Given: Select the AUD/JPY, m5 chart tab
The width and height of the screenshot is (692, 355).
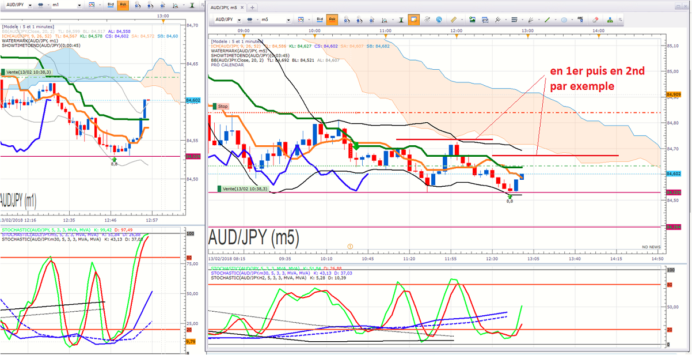Looking at the screenshot, I should pyautogui.click(x=224, y=7).
